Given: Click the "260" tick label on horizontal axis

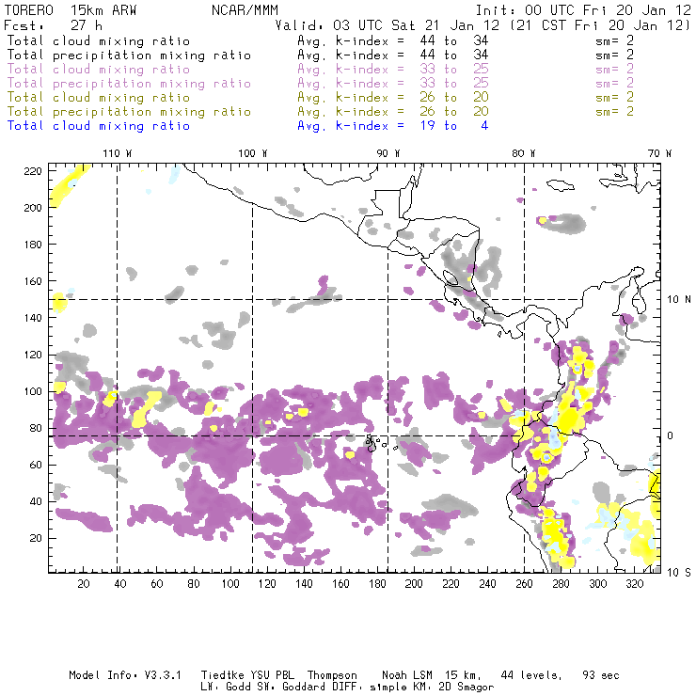Looking at the screenshot, I should click(524, 584).
